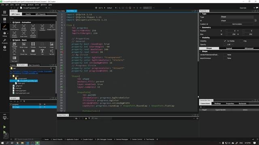Toggle visibility of progress item in Navigator
This screenshot has height=145, width=259.
(45, 104)
